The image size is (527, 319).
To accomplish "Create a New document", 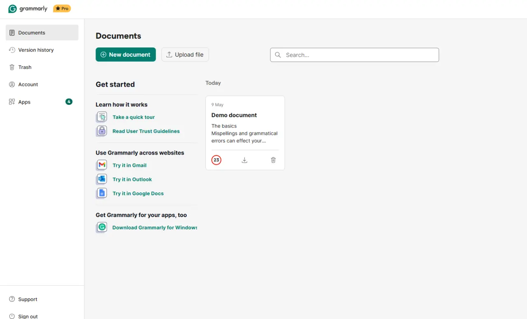I will (126, 54).
